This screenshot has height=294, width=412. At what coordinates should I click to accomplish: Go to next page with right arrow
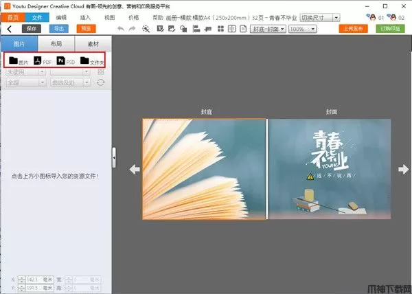(x=404, y=170)
